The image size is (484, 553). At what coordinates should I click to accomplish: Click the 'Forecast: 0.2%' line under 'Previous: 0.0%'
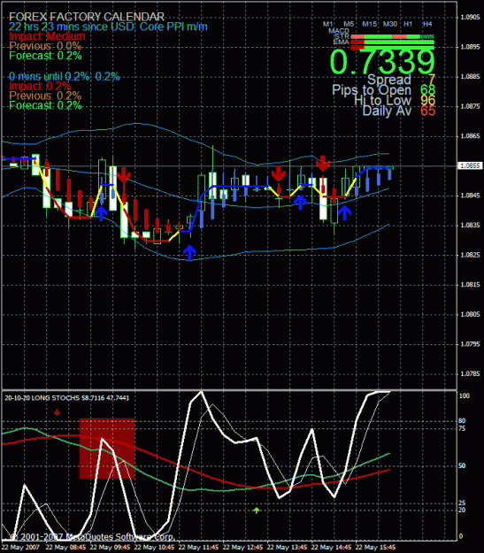point(45,56)
